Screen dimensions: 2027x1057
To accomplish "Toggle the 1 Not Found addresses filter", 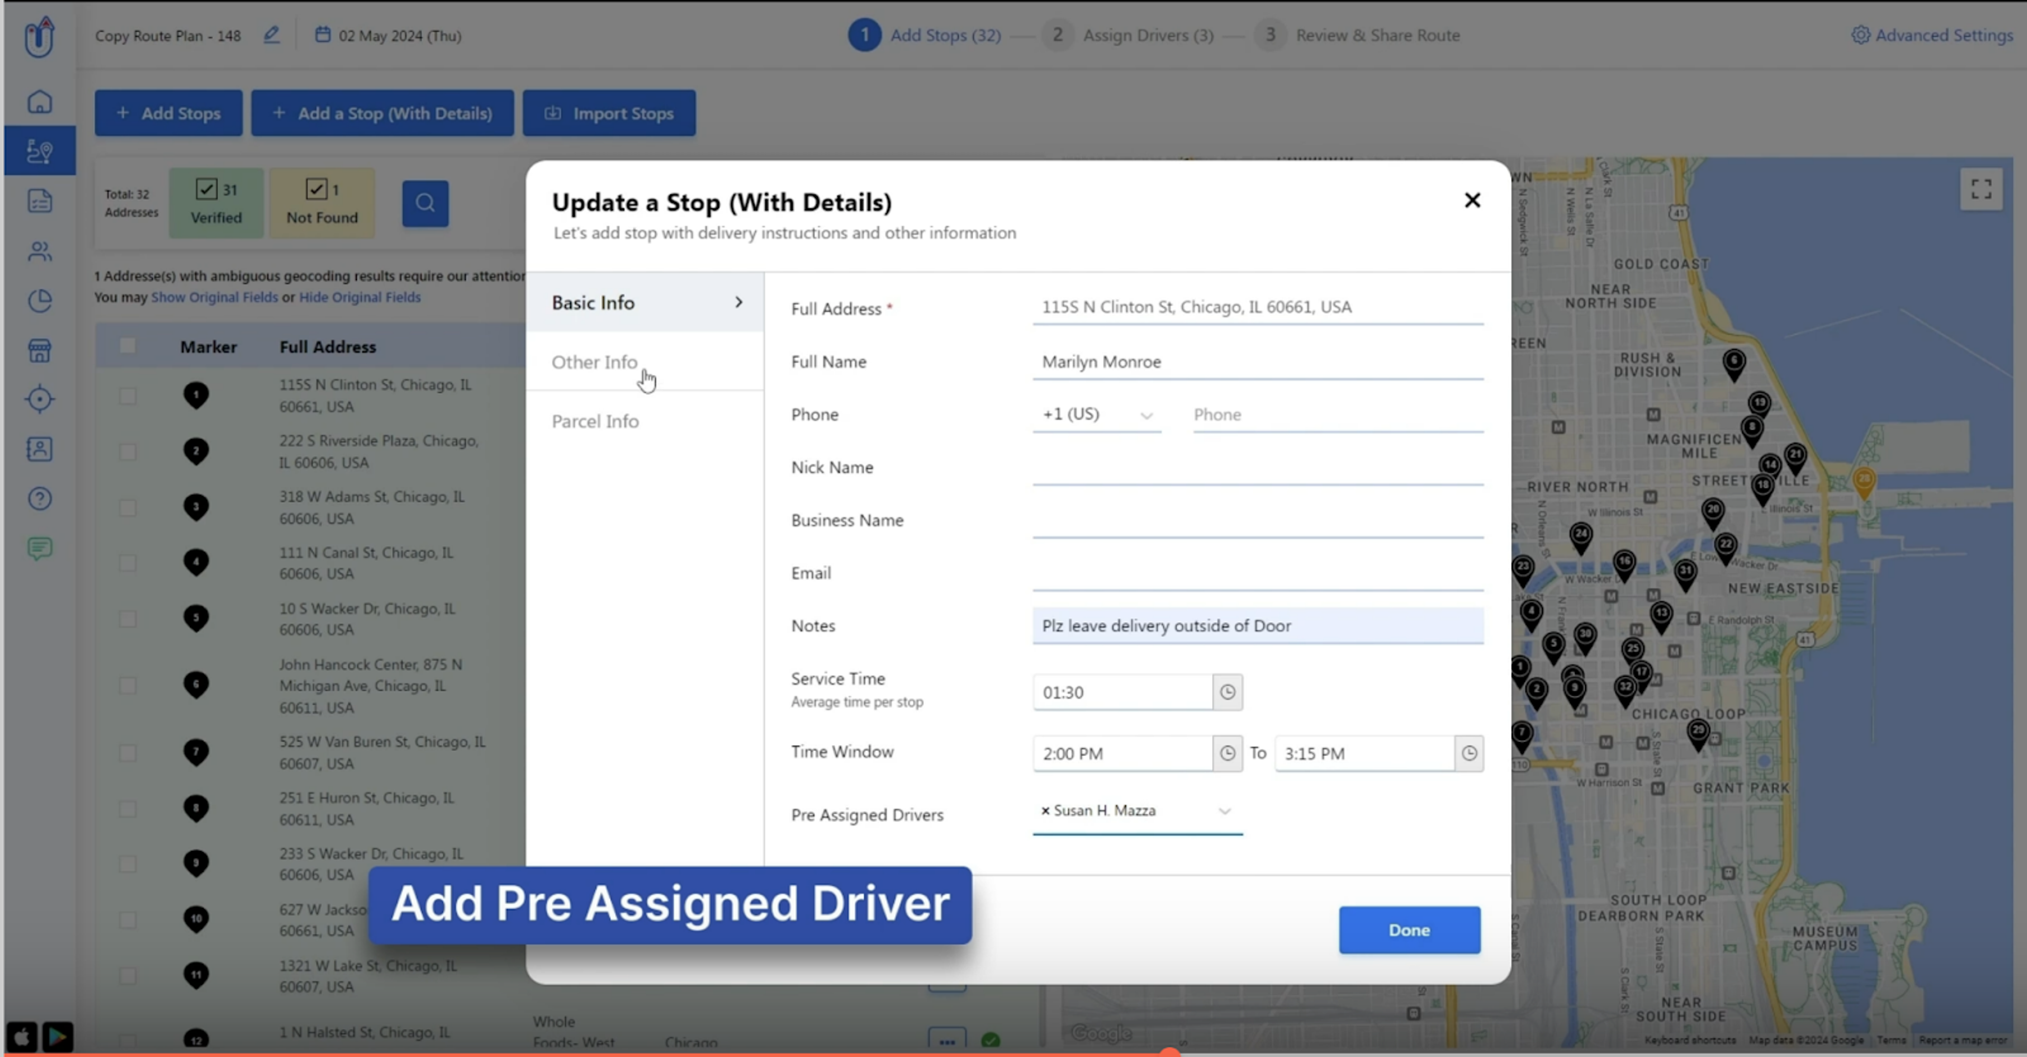I will click(x=322, y=203).
